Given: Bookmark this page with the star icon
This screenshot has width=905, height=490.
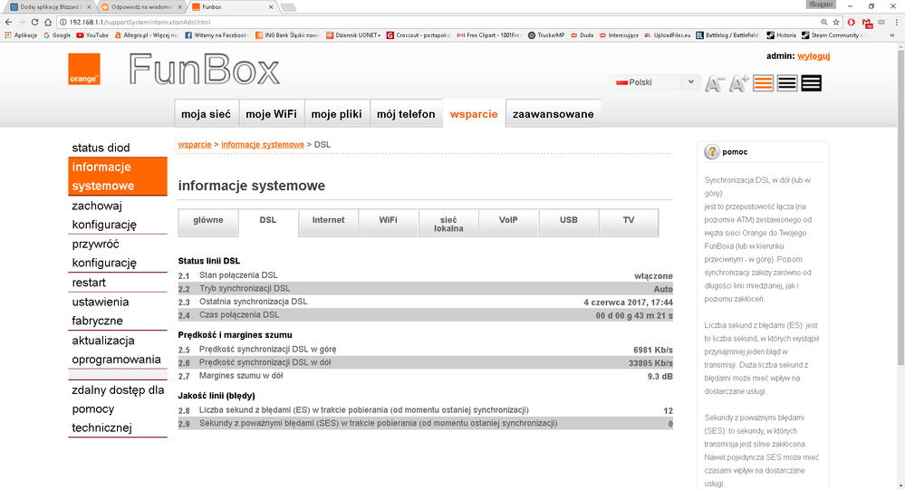Looking at the screenshot, I should 836,22.
